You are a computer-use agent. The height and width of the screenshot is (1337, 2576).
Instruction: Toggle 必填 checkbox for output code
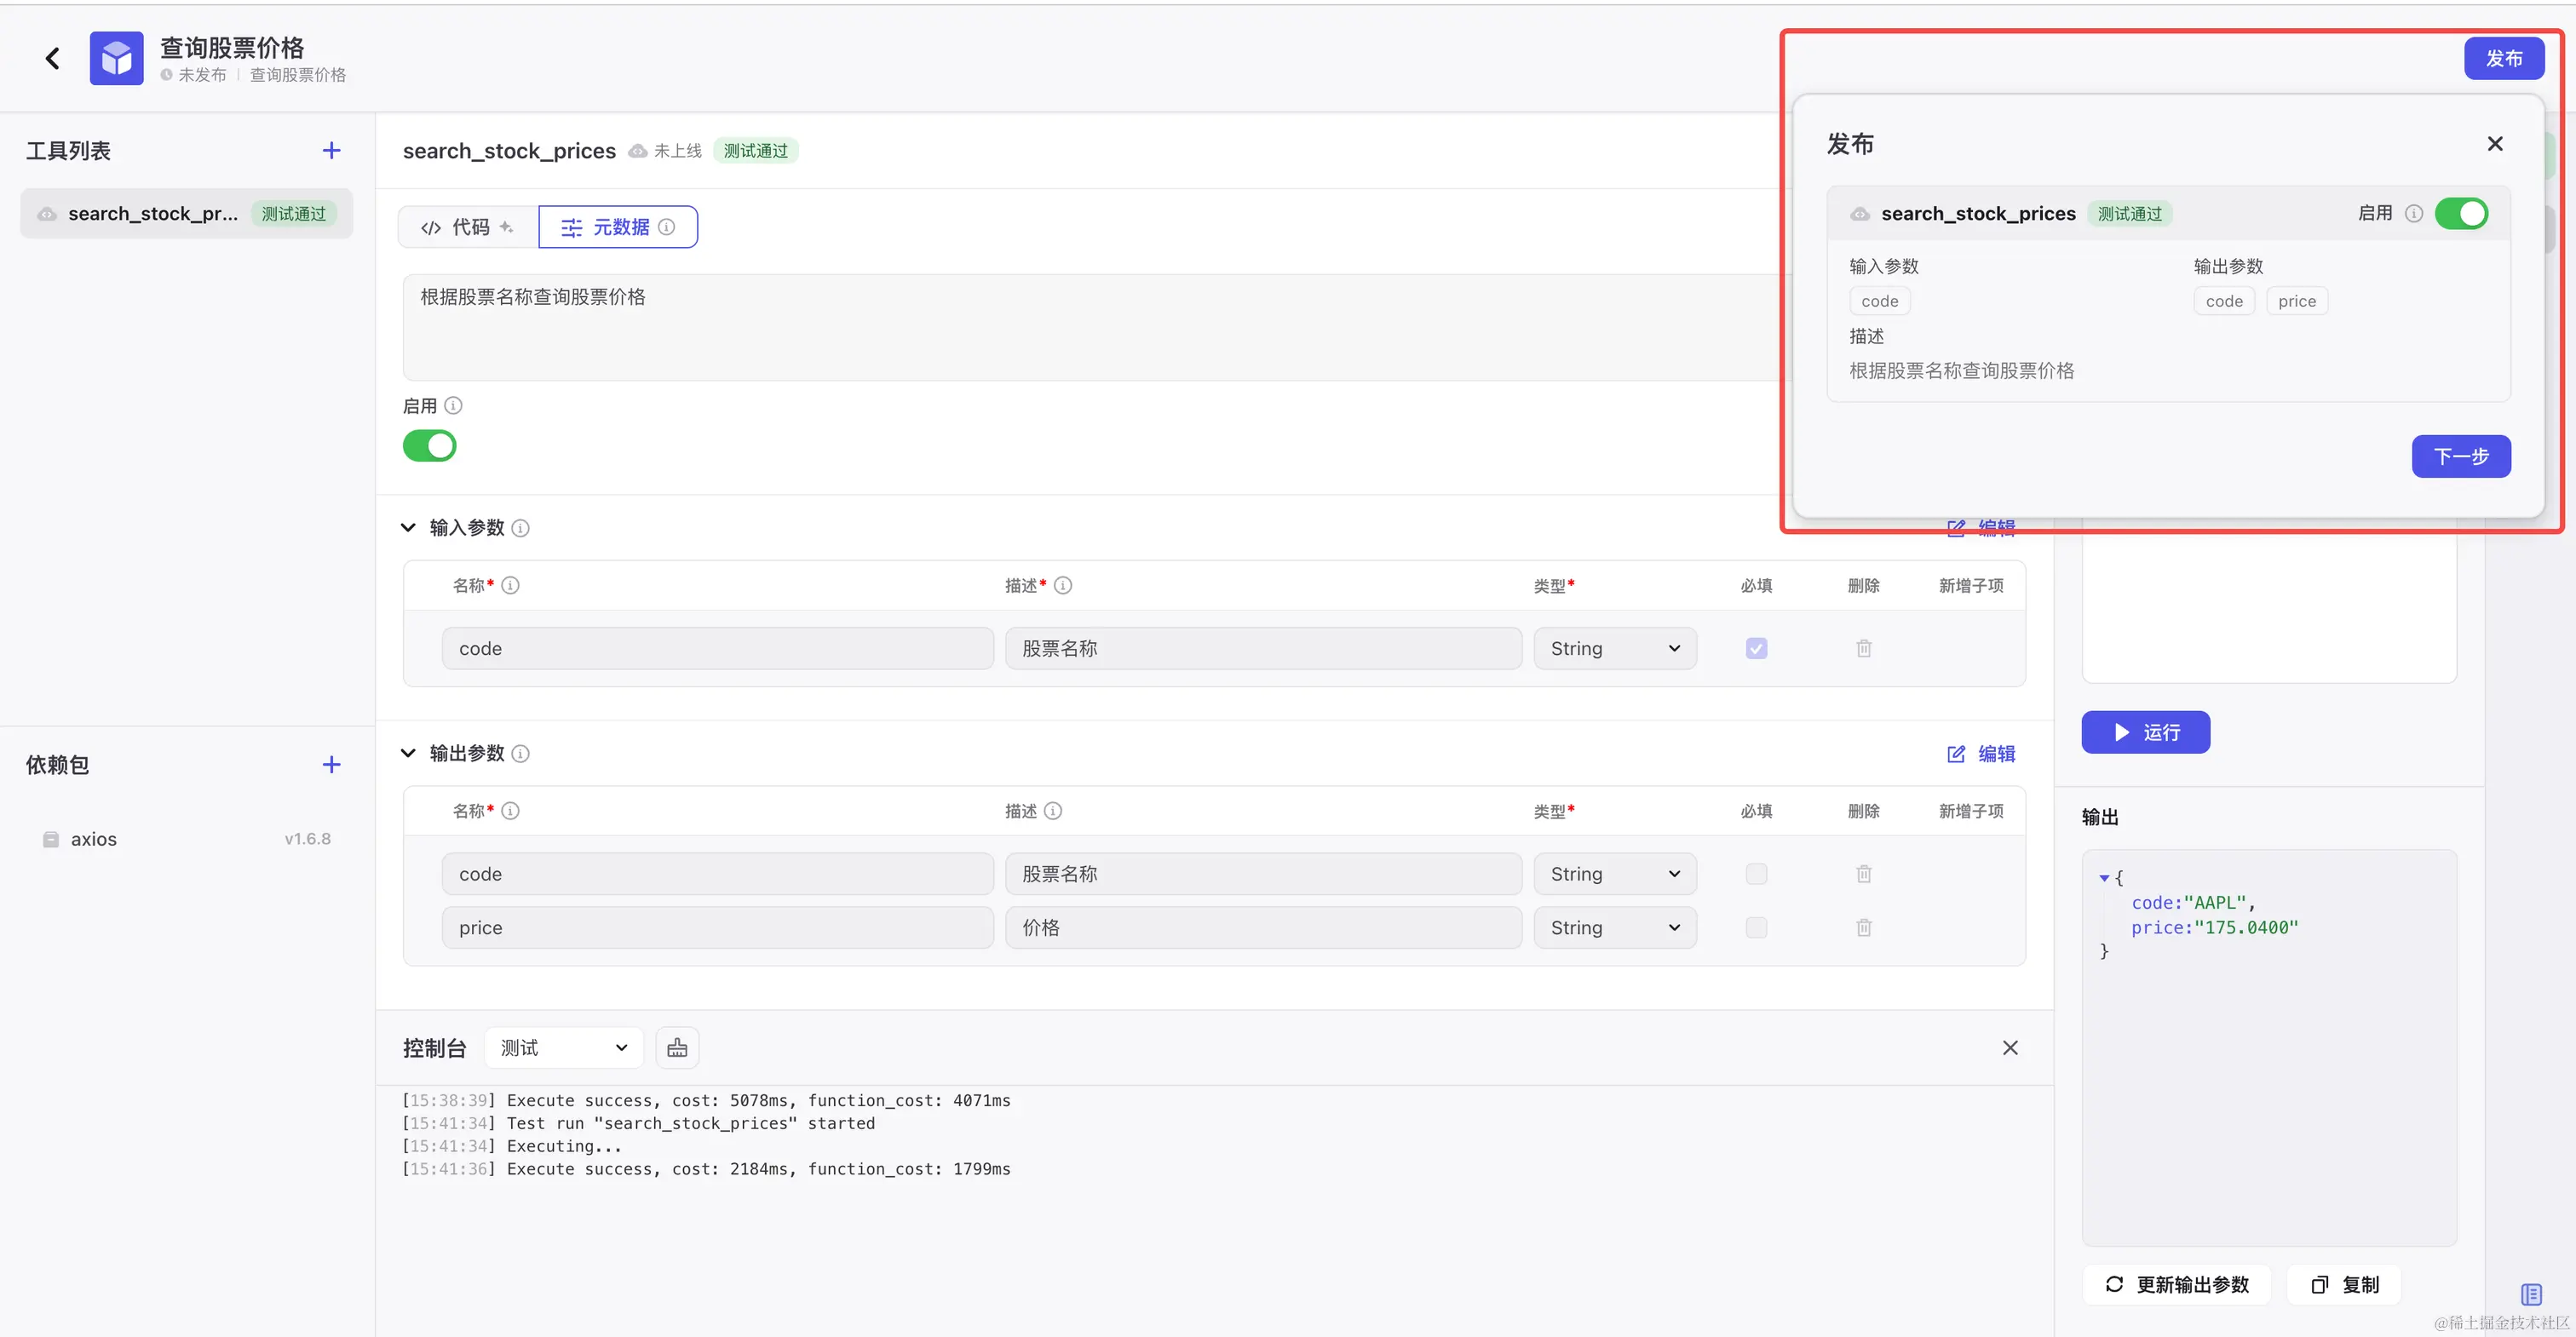pyautogui.click(x=1756, y=874)
